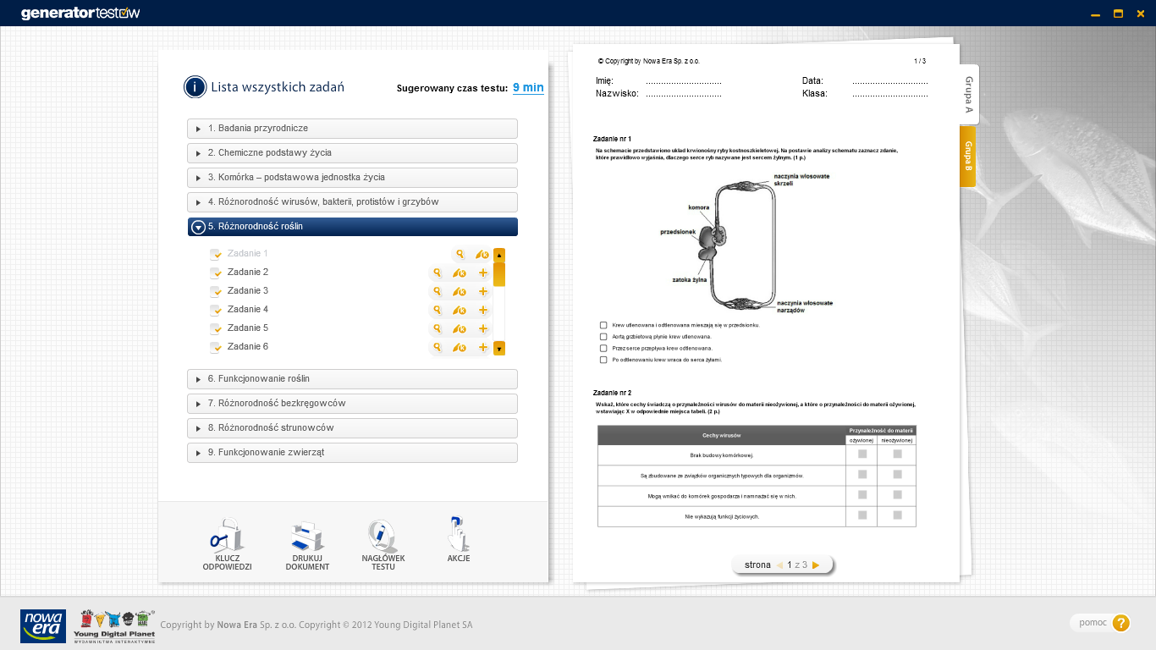
Task: Expand section 7. Różnorodność bezkręgowców
Action: 352,404
